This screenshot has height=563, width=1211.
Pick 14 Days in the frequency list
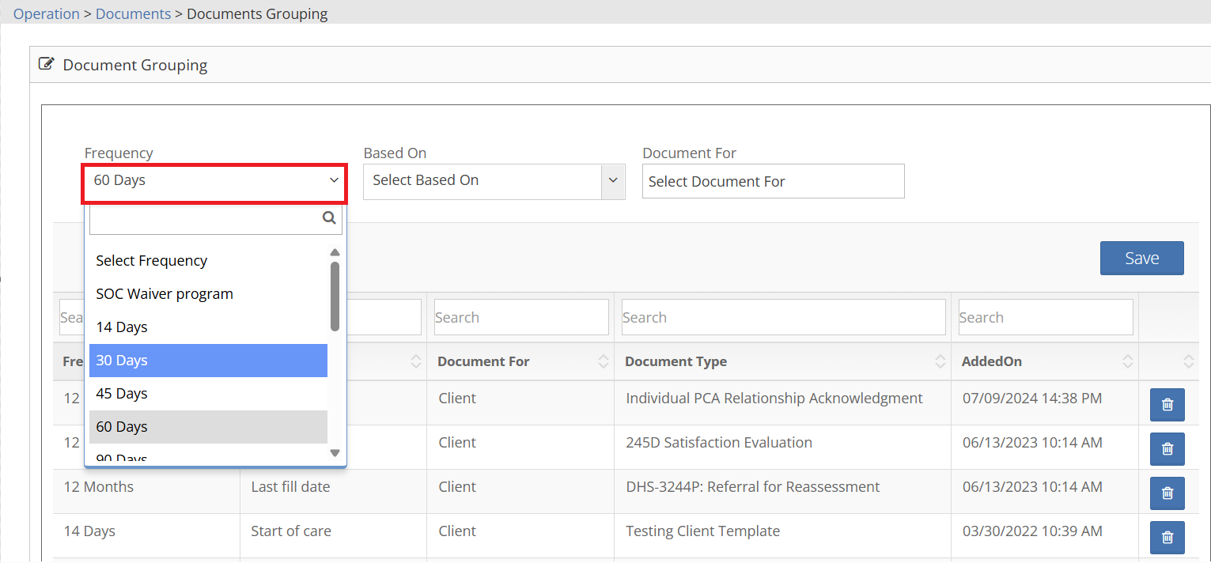point(208,327)
